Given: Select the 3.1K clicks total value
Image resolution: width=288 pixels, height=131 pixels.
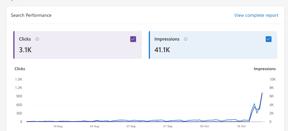Looking at the screenshot, I should 25,50.
